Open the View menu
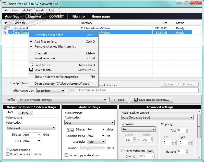 pyautogui.click(x=15, y=10)
